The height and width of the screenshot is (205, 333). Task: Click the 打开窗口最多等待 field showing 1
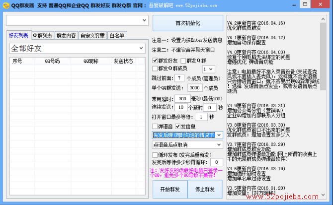[201, 117]
